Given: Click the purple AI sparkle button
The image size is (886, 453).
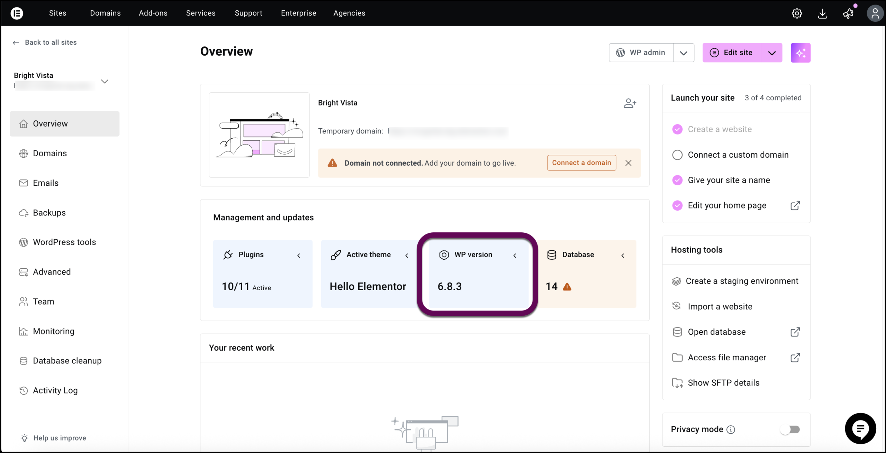Looking at the screenshot, I should coord(800,53).
